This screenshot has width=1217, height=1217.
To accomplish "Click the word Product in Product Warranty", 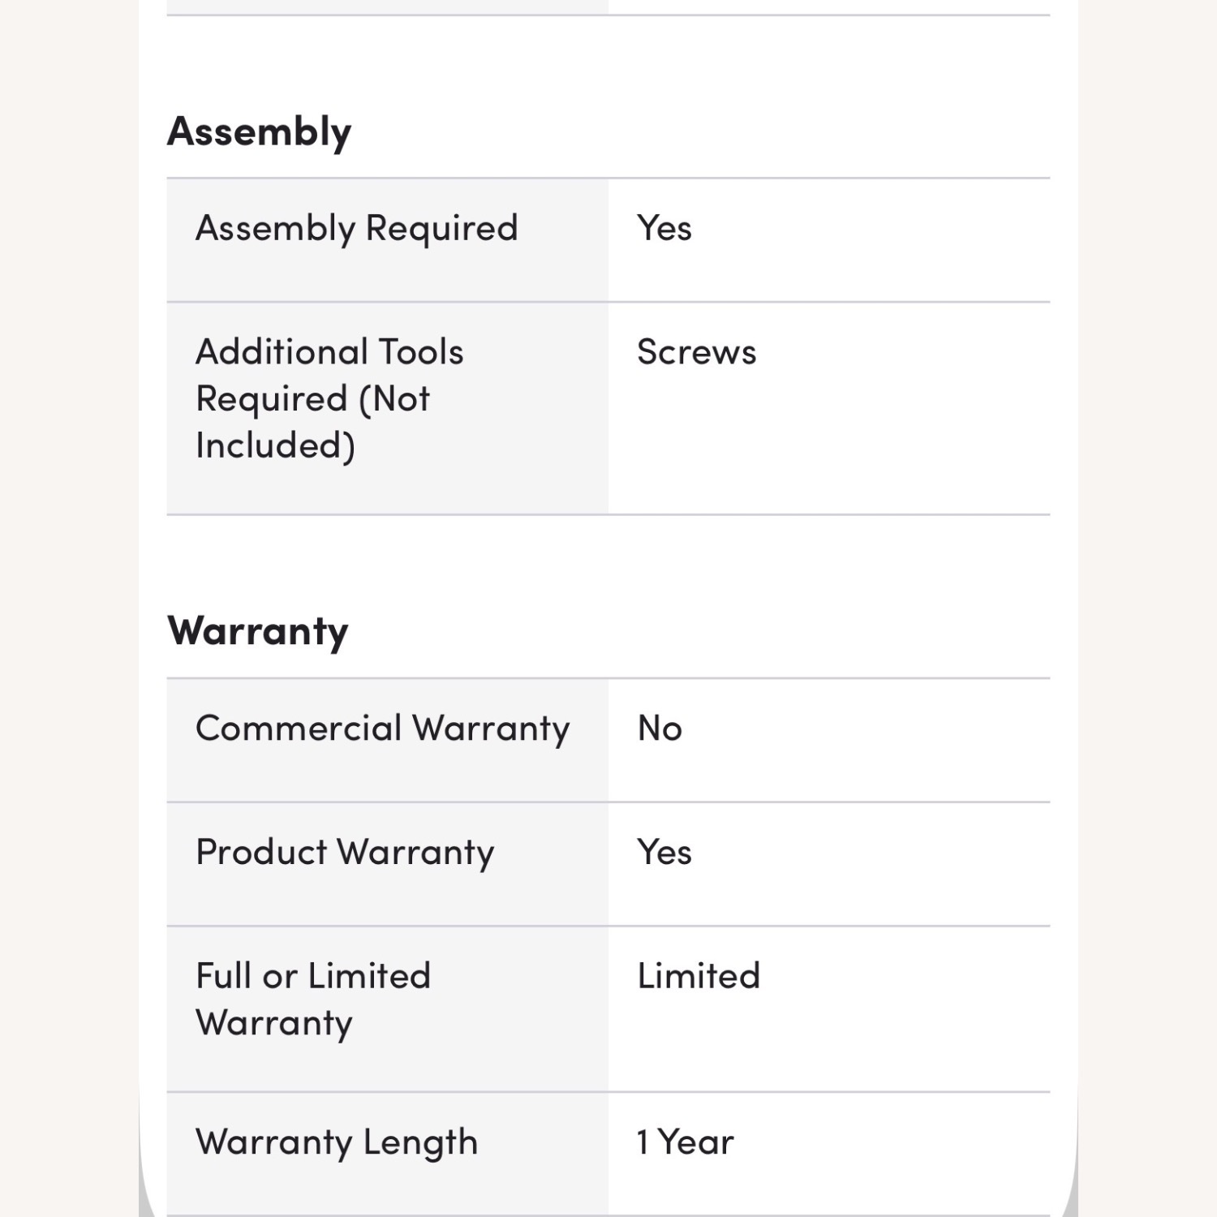I will (x=261, y=853).
